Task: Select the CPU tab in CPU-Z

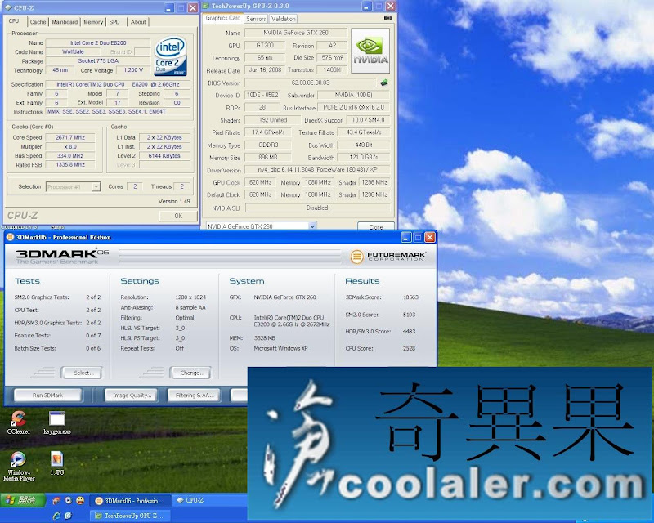Action: point(14,21)
